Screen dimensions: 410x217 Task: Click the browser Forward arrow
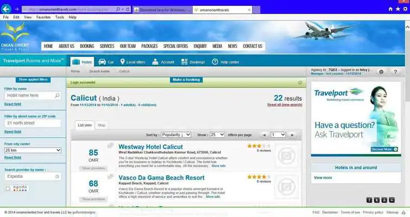pos(16,9)
